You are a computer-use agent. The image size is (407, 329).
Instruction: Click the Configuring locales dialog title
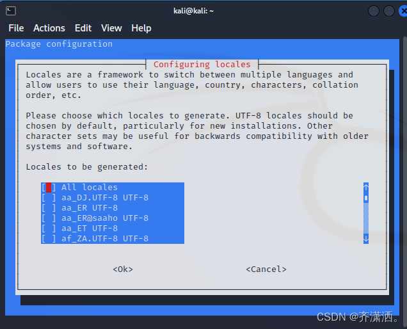[202, 65]
